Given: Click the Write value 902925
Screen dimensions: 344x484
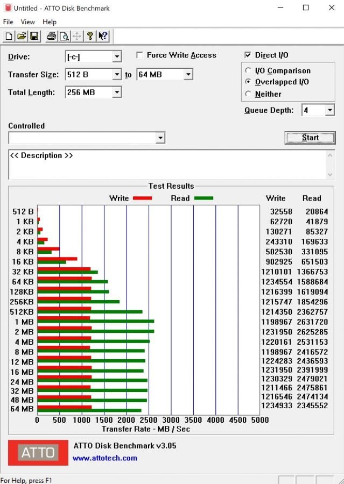Looking at the screenshot, I should tap(279, 262).
